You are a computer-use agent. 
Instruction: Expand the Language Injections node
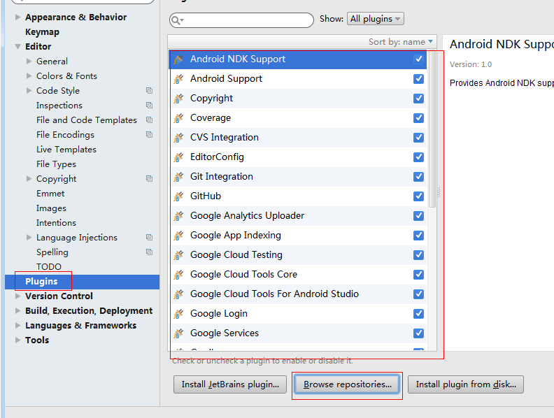pyautogui.click(x=29, y=237)
